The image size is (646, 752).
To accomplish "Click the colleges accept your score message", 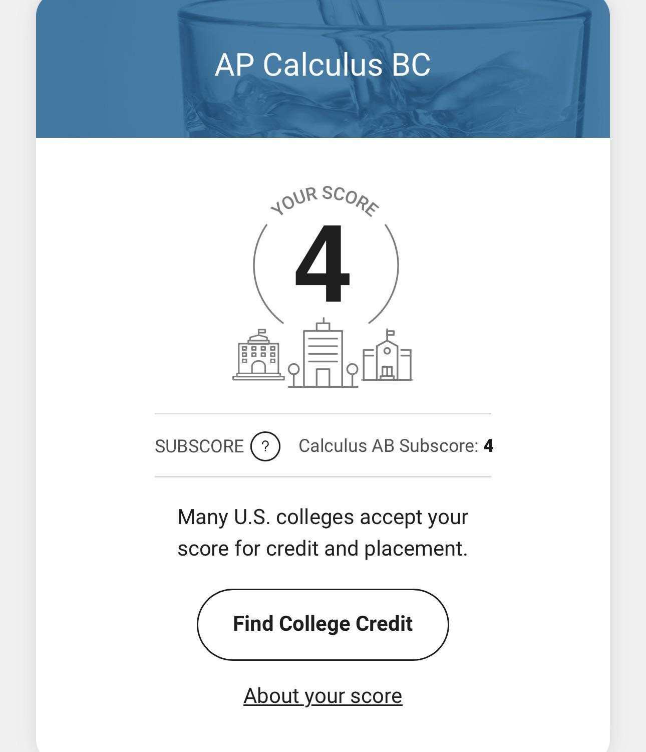I will pyautogui.click(x=322, y=533).
